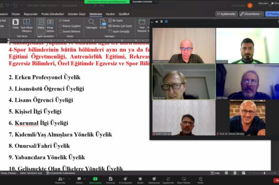Screen dimensions: 279x185
Task: Enable the Gezinti Bölmesi checkbox
Action: (x=60, y=31)
